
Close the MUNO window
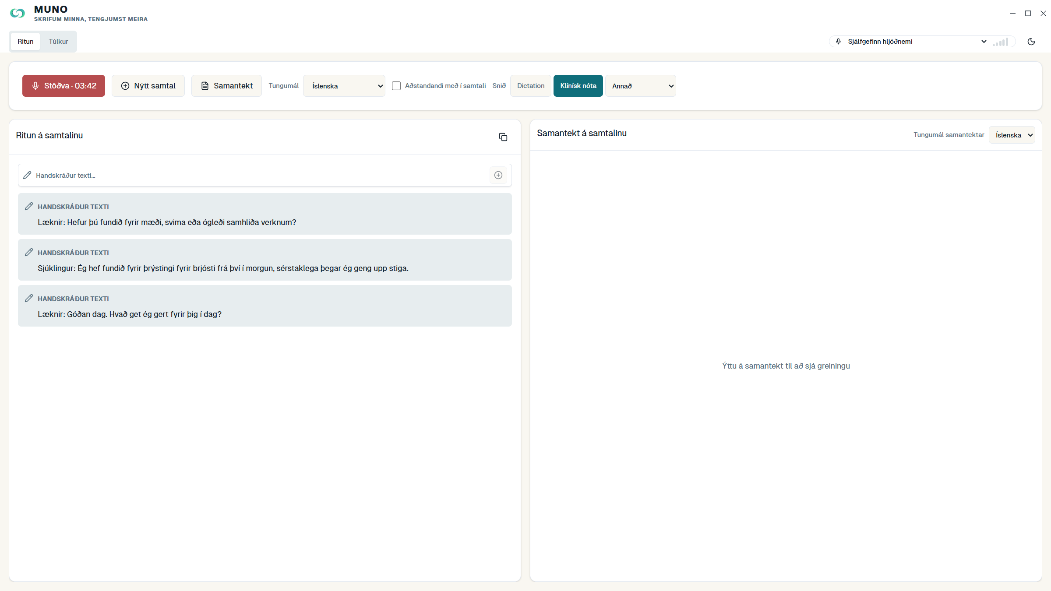coord(1043,14)
